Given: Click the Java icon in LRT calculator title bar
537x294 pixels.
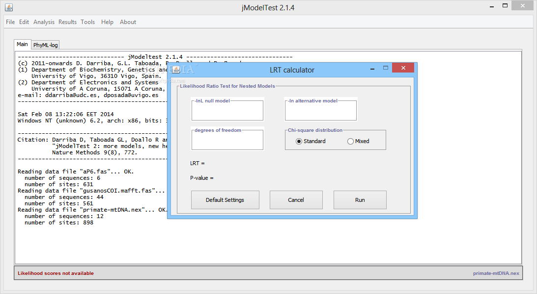Looking at the screenshot, I should (x=176, y=70).
